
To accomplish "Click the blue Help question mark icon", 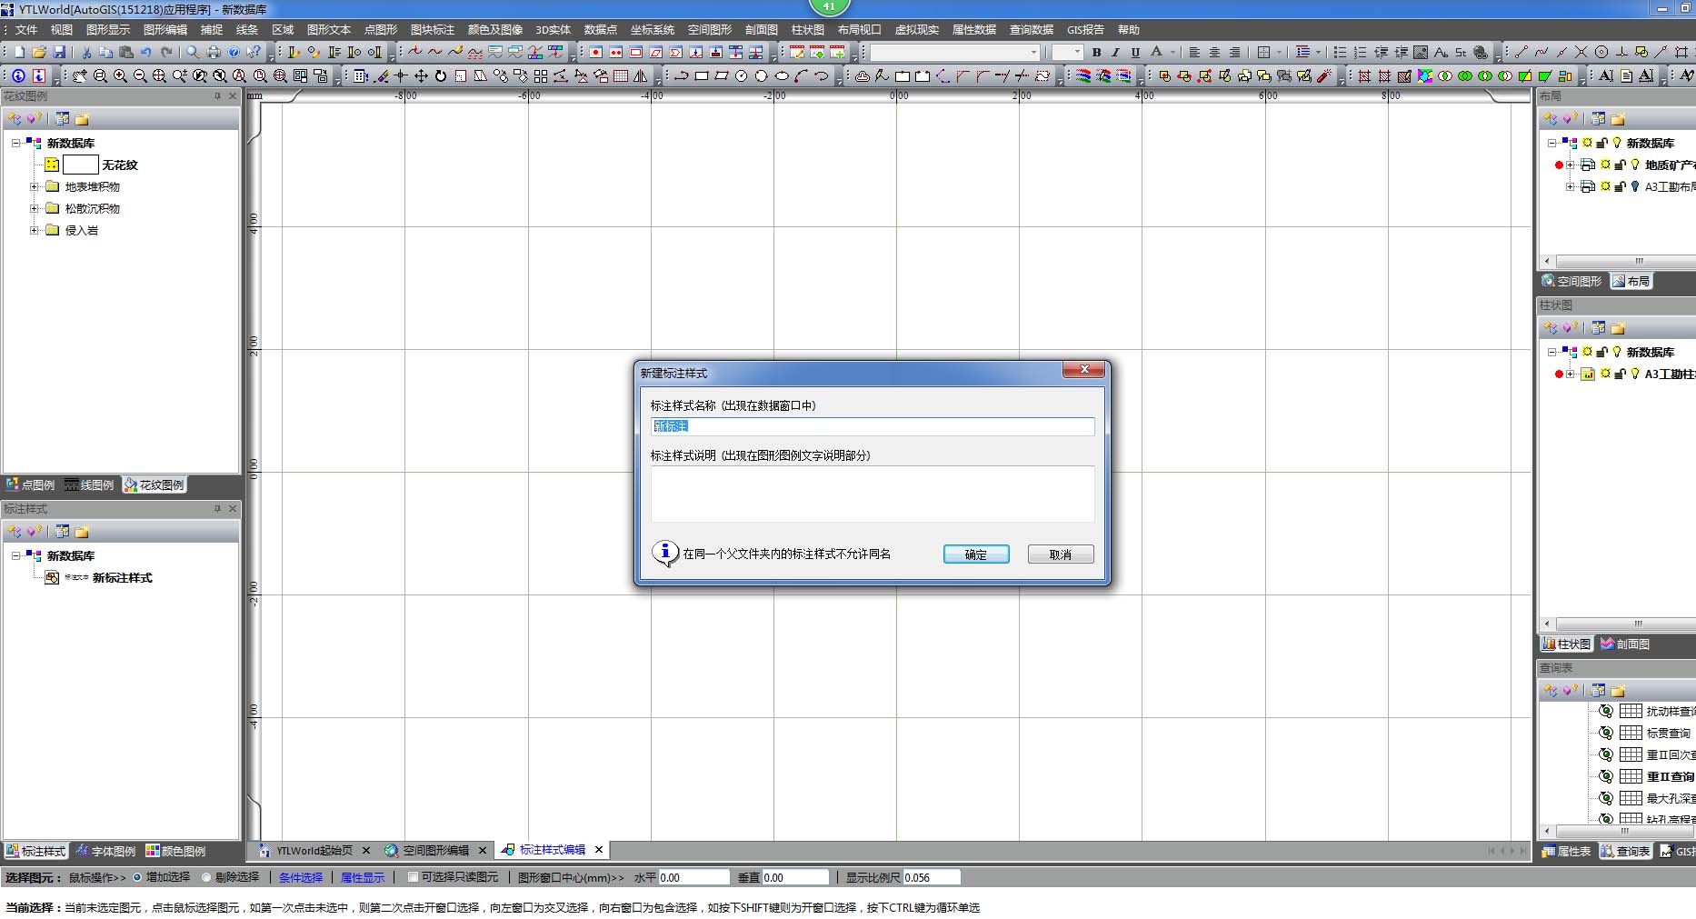I will point(234,53).
